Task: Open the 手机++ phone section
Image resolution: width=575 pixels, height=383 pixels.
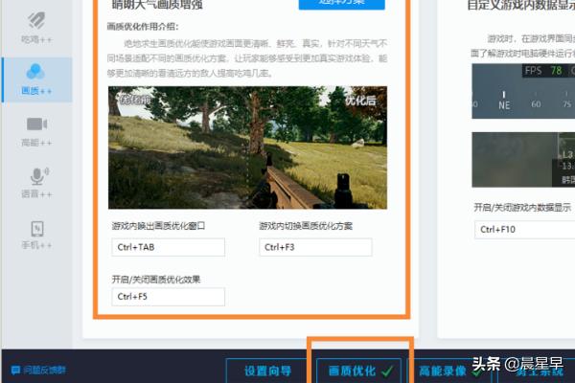Action: [x=36, y=236]
